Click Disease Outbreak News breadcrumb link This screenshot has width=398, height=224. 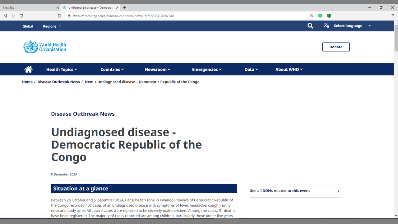tap(59, 82)
